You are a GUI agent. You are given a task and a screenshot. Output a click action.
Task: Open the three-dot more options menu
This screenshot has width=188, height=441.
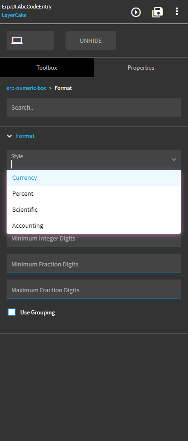[x=177, y=12]
